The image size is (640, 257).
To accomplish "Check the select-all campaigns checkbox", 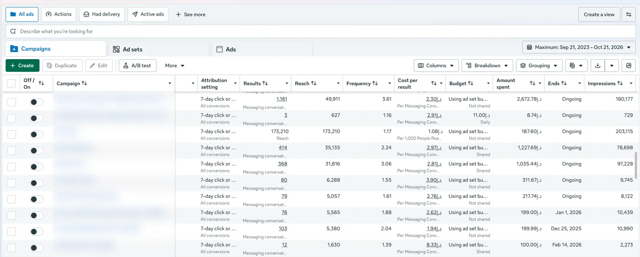I will tap(12, 83).
